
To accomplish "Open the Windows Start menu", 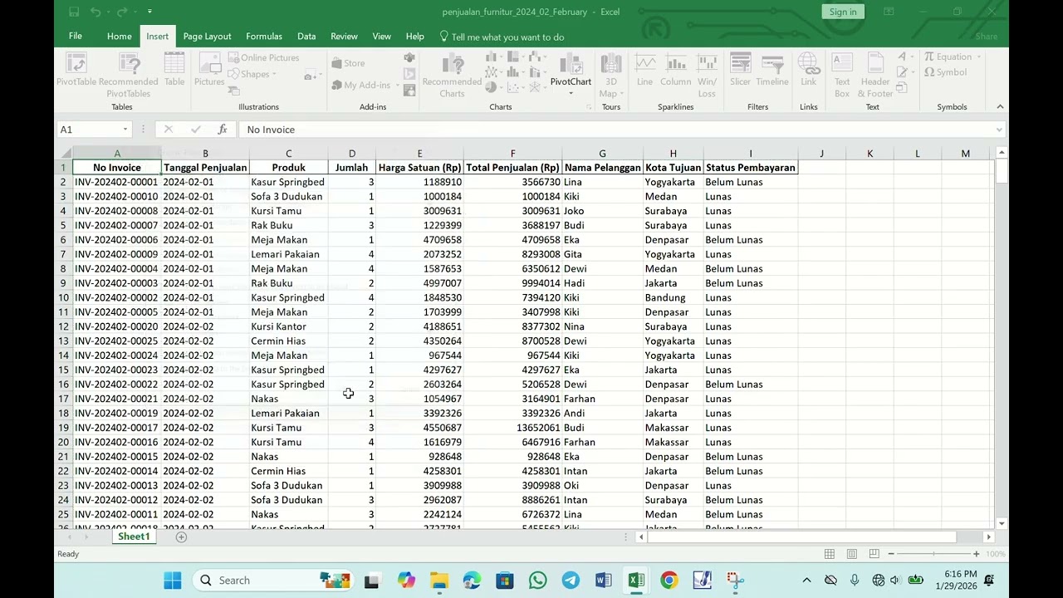I will tap(173, 581).
